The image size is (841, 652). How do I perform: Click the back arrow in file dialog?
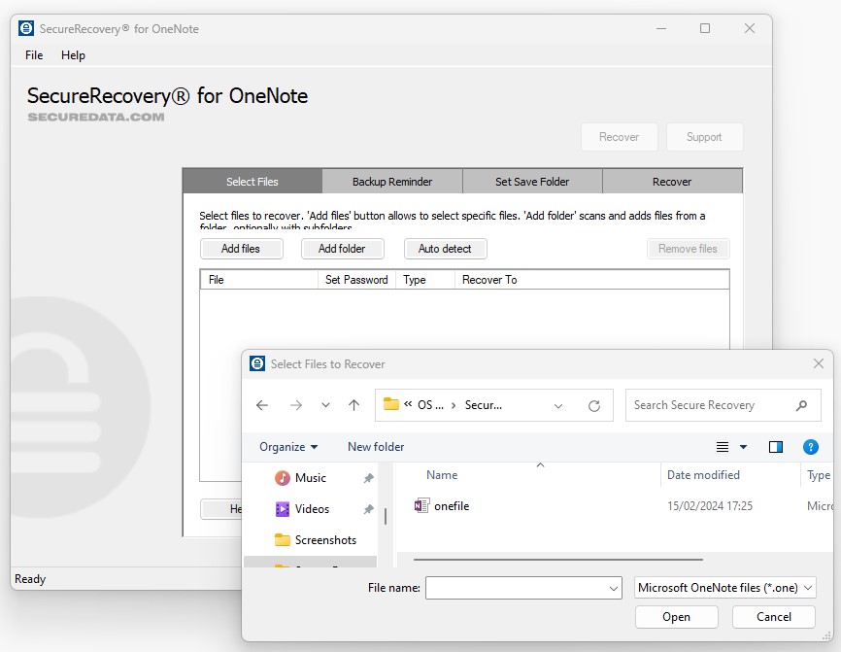[262, 405]
